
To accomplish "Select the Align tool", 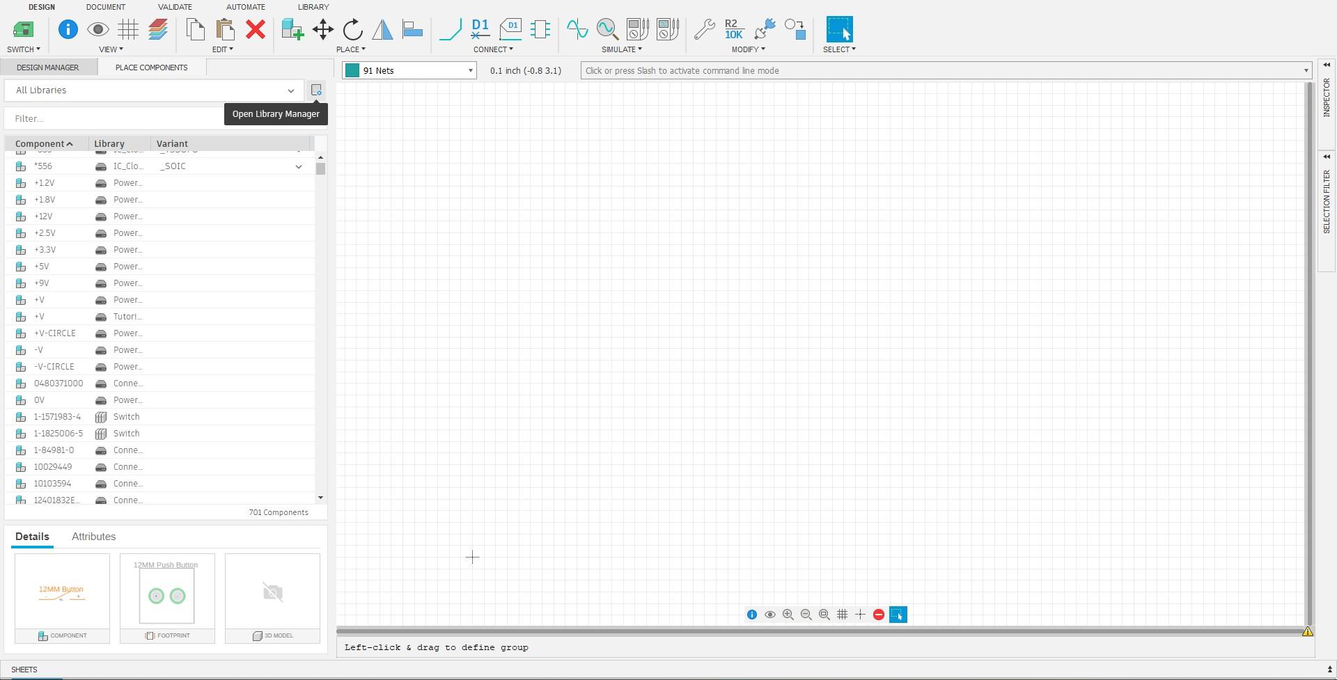I will pos(413,29).
